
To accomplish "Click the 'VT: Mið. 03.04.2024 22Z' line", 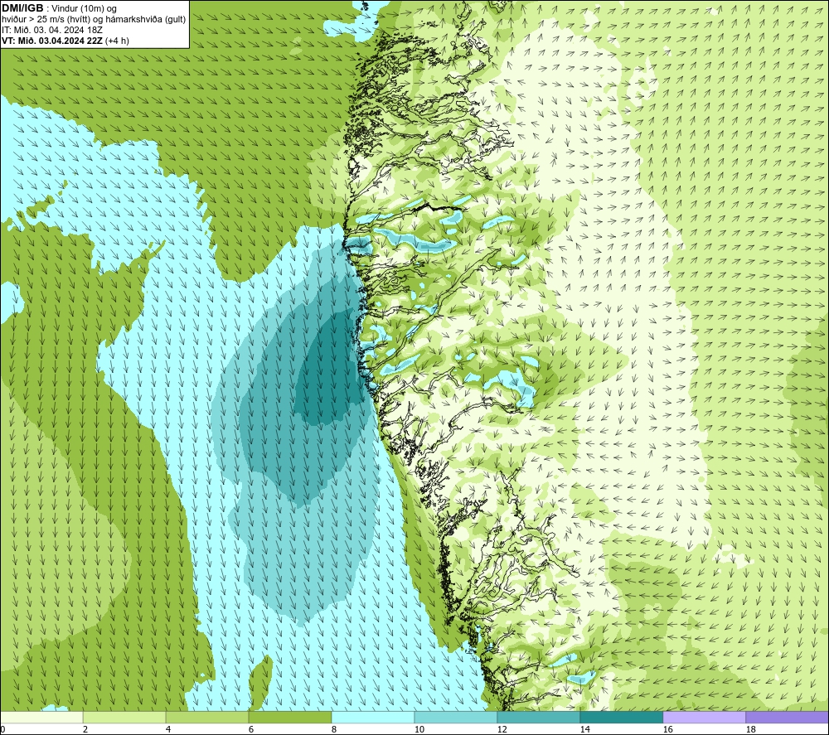I will (52, 41).
